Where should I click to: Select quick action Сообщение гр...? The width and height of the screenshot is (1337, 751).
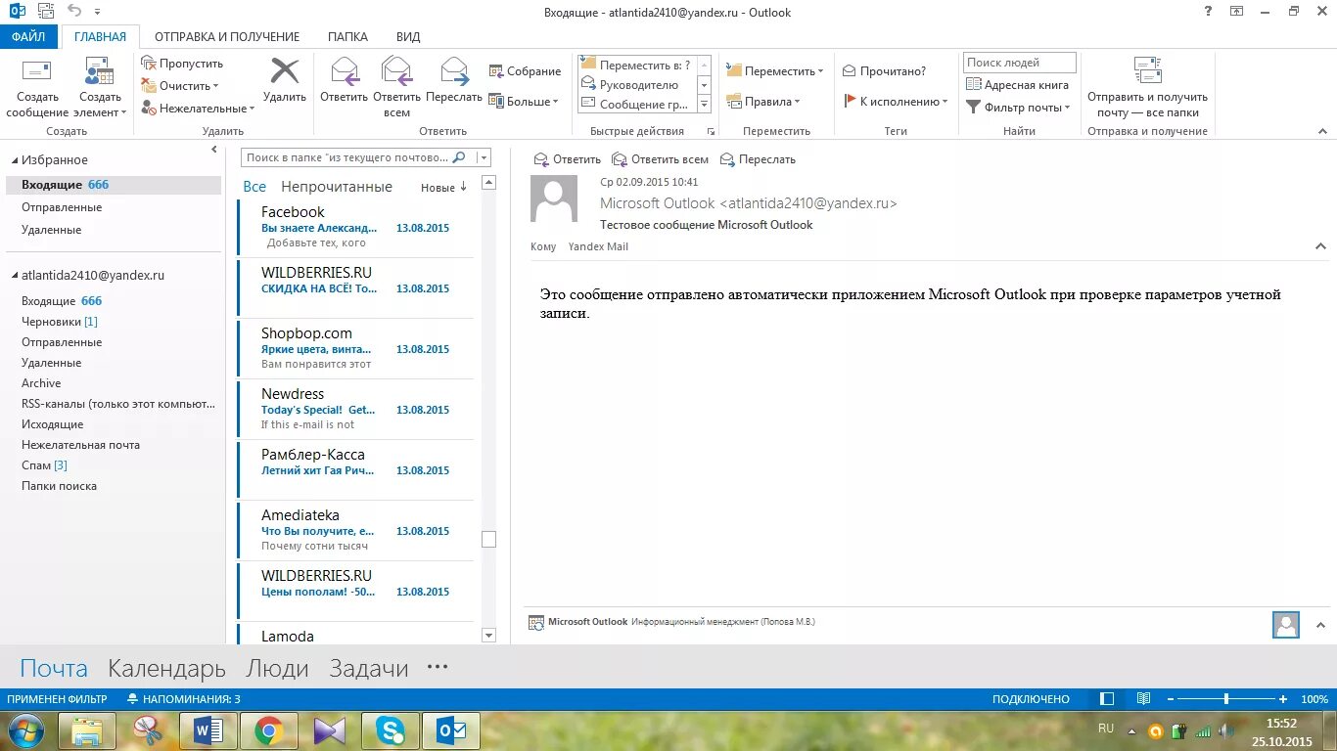[636, 104]
